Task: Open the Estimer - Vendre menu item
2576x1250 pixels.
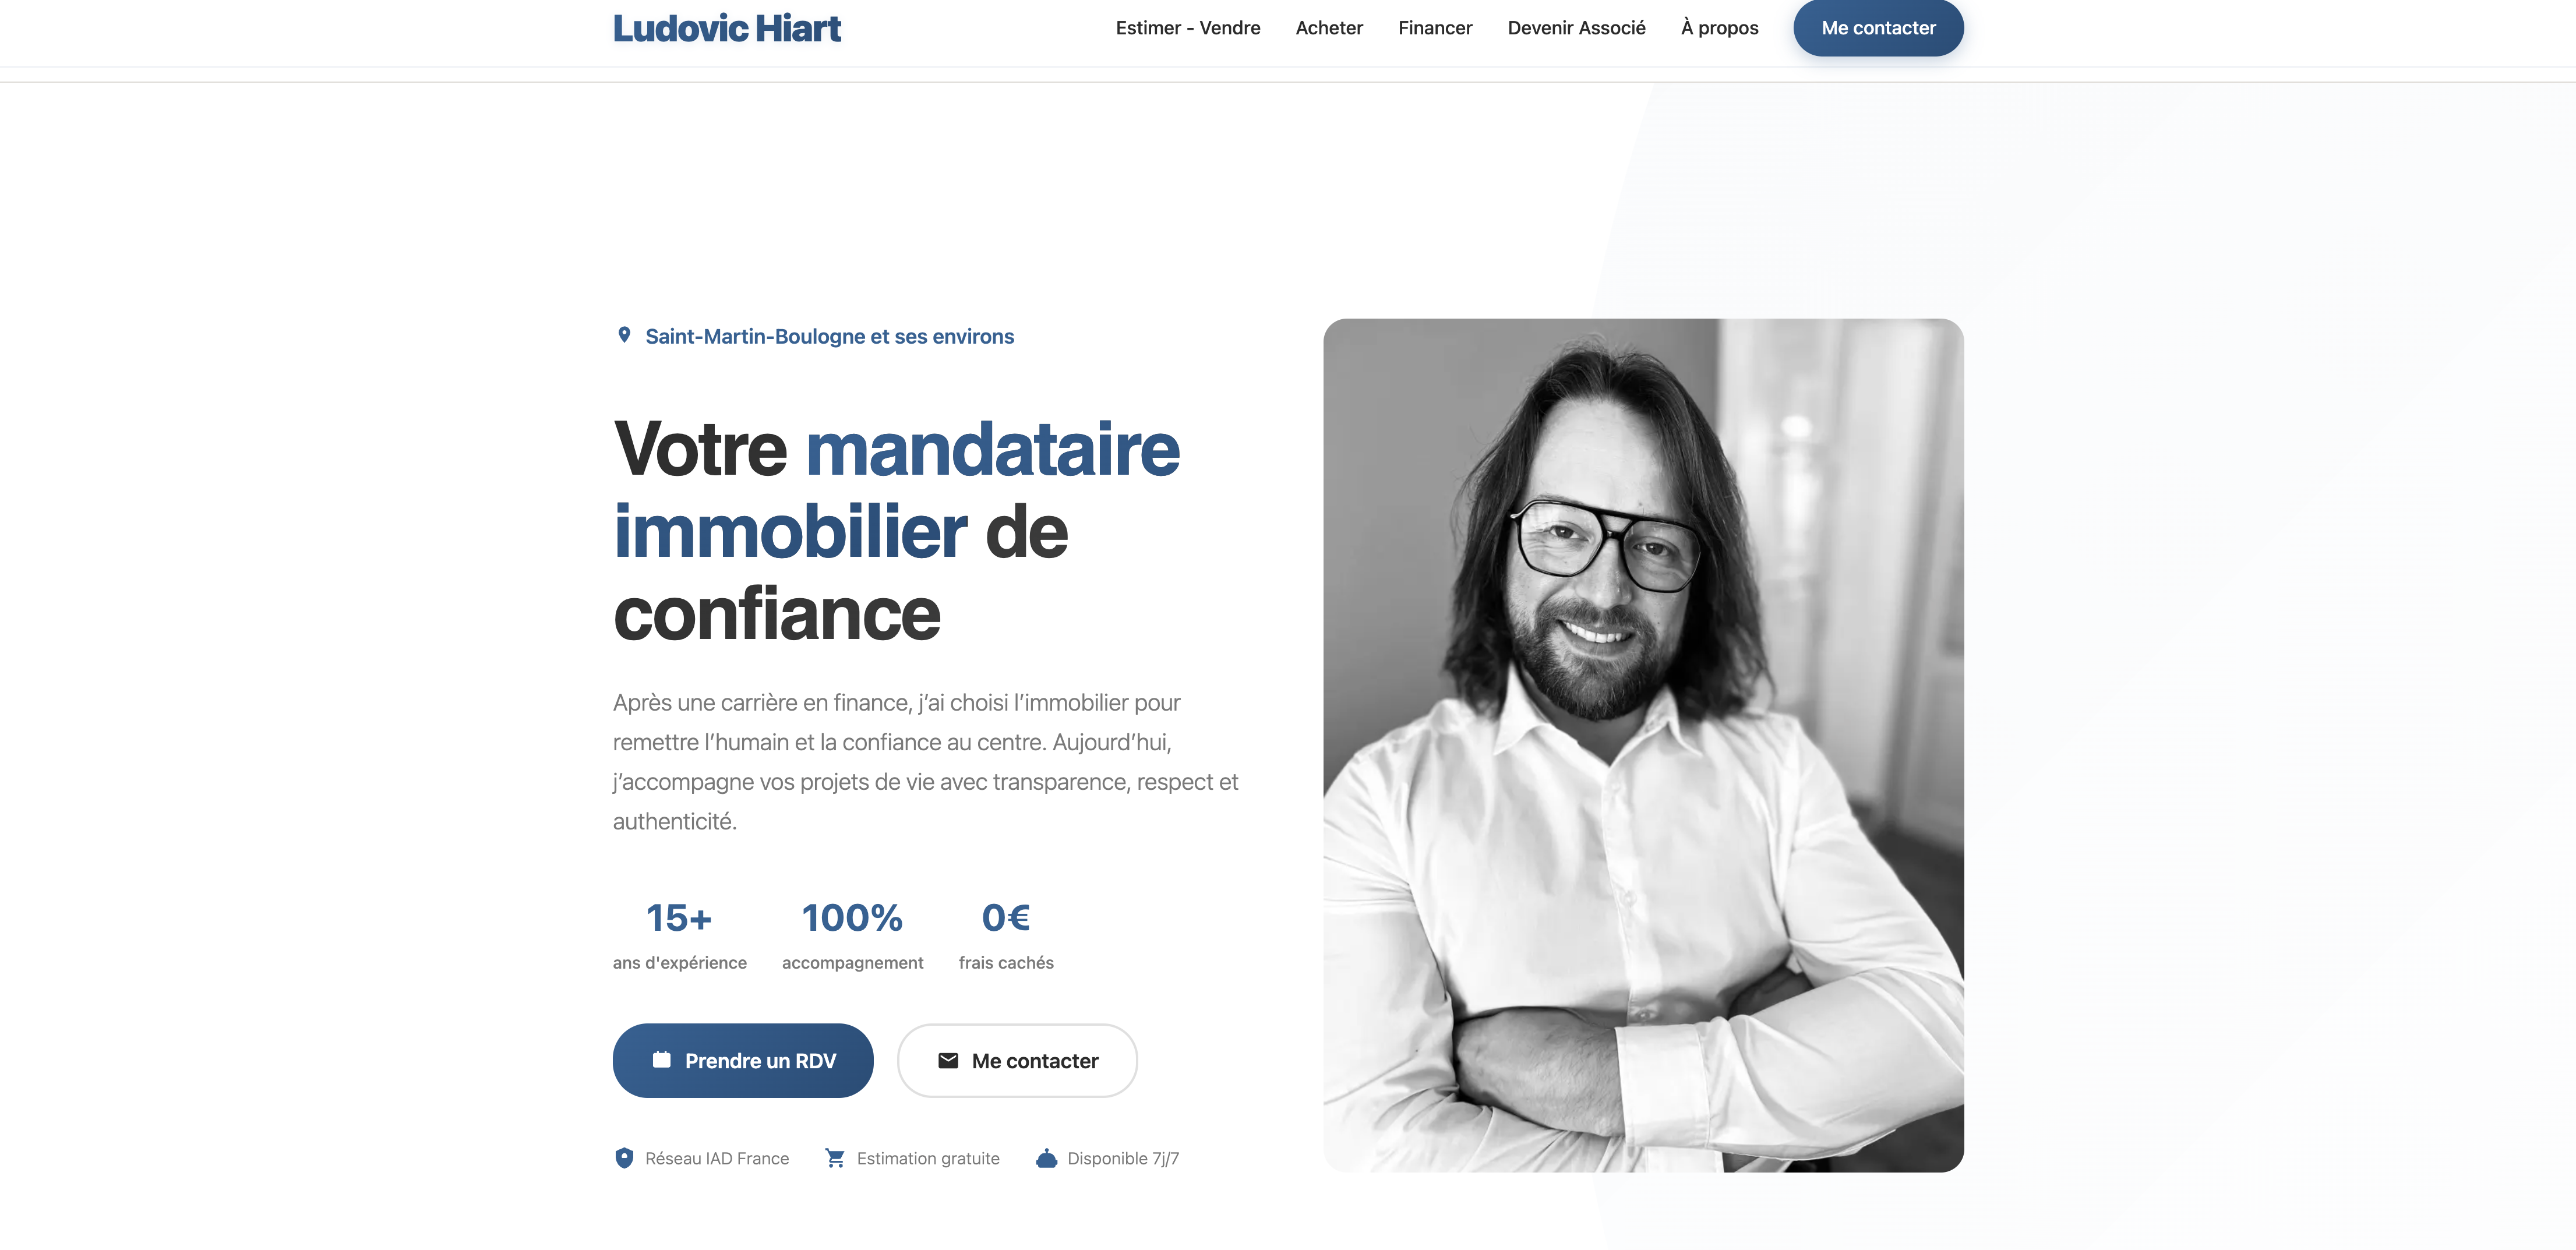Action: pyautogui.click(x=1188, y=28)
